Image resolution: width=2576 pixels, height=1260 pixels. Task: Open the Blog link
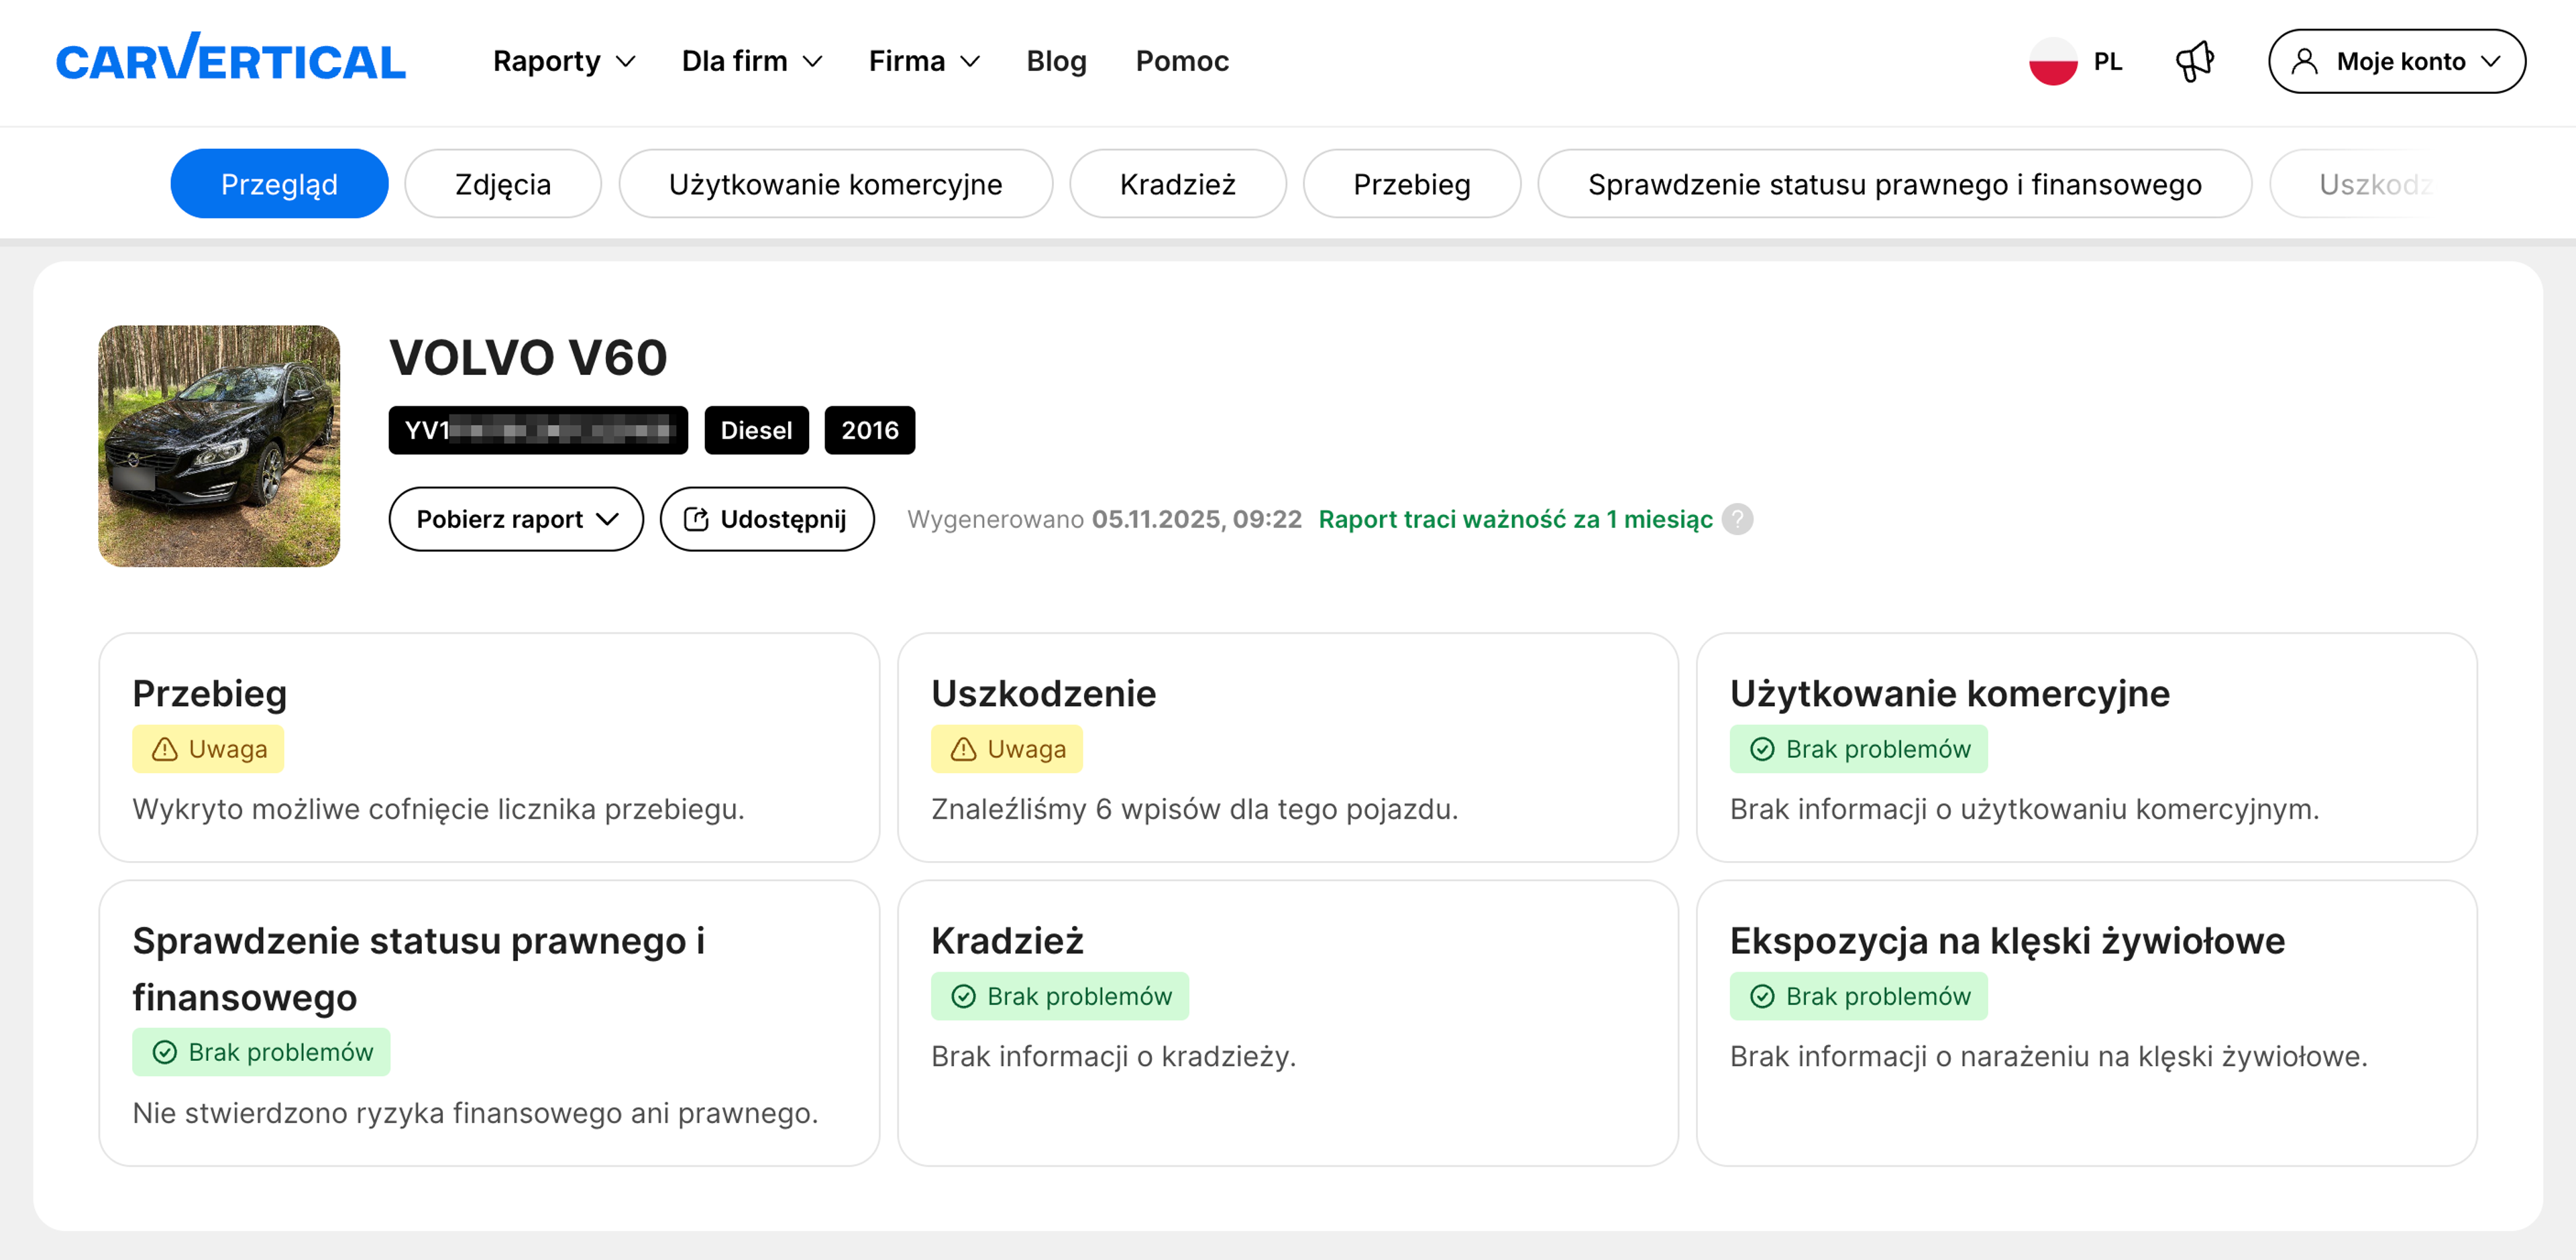[1056, 61]
